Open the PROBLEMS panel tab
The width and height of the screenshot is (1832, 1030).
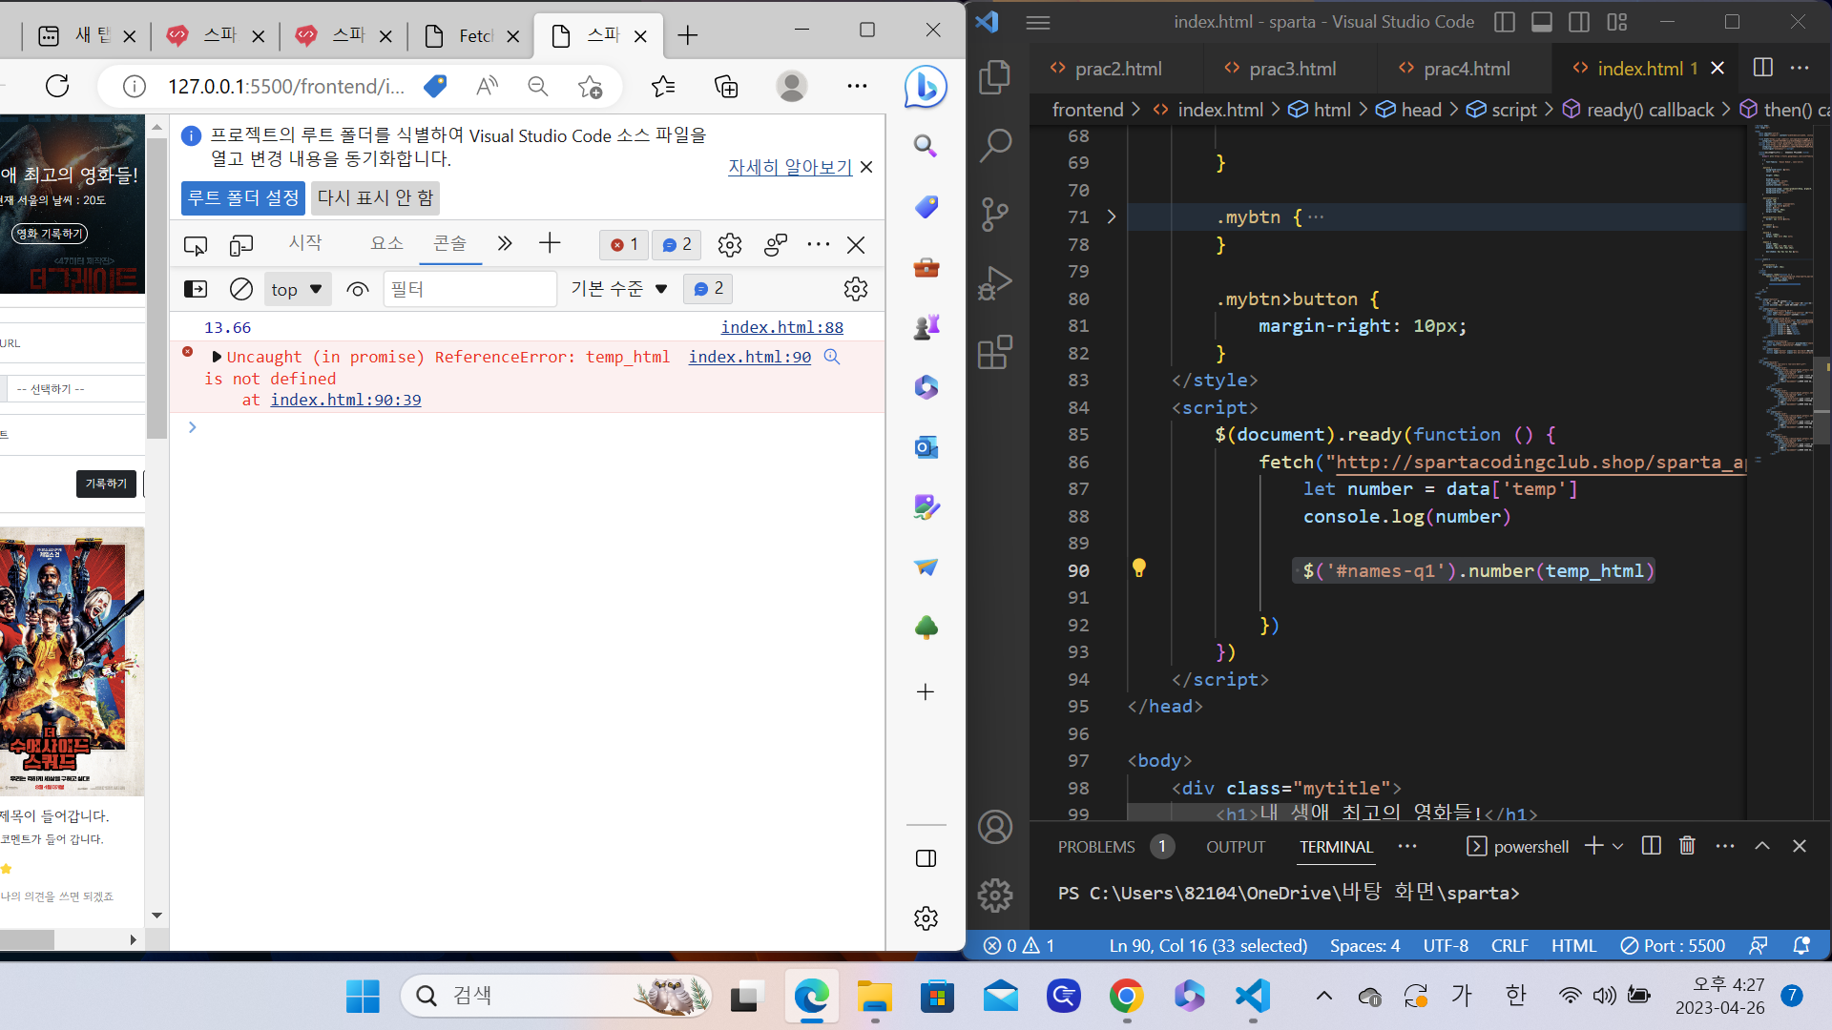(x=1096, y=847)
